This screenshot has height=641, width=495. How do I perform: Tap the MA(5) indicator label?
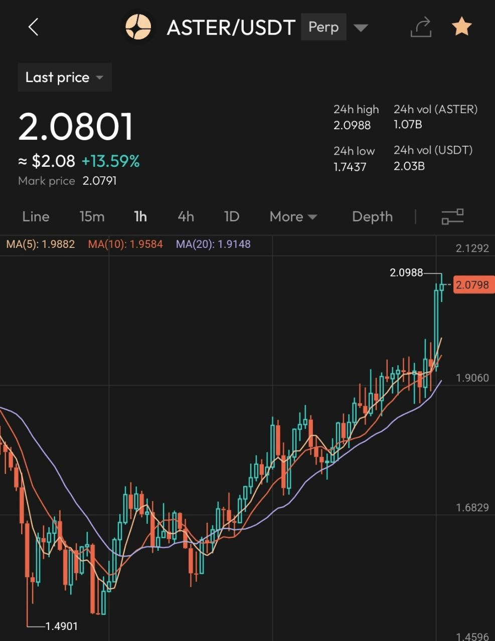[x=40, y=244]
